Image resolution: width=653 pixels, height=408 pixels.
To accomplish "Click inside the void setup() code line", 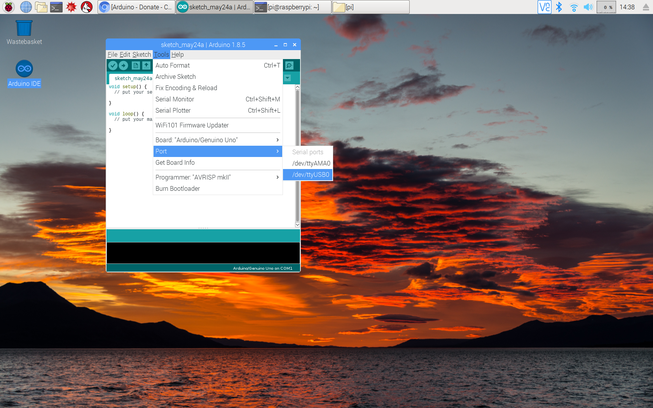I will click(128, 87).
